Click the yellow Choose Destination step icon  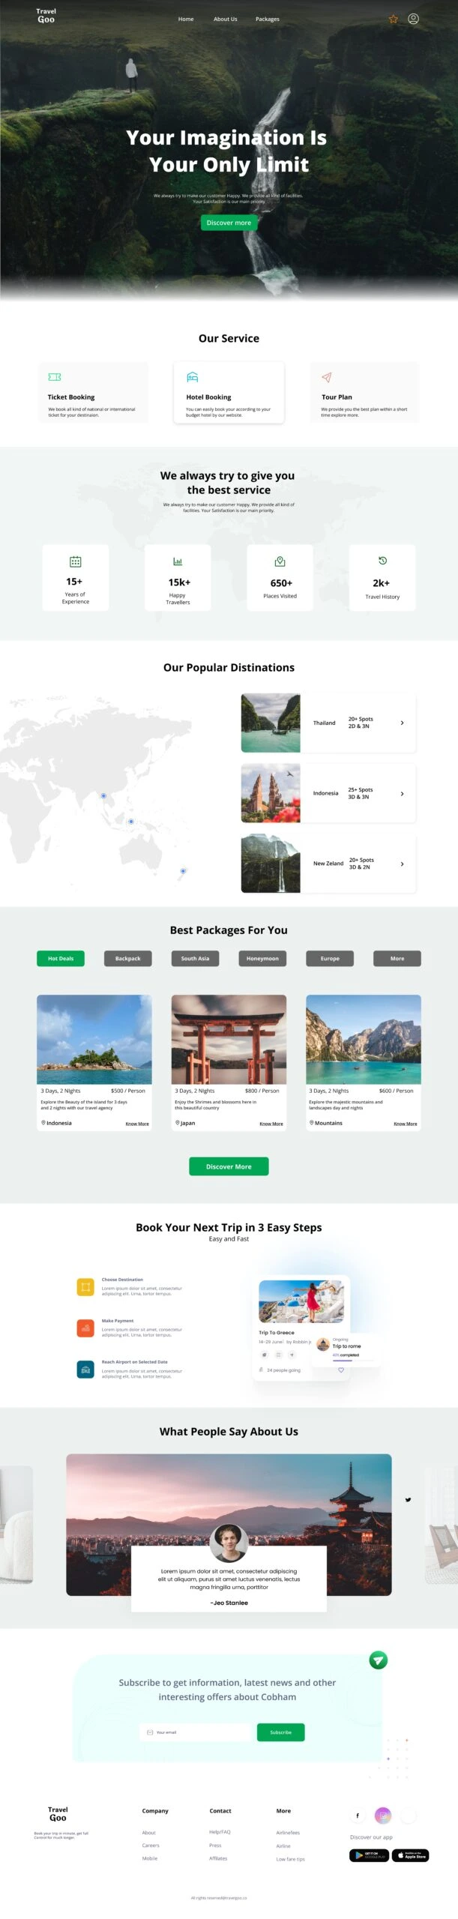[85, 1286]
